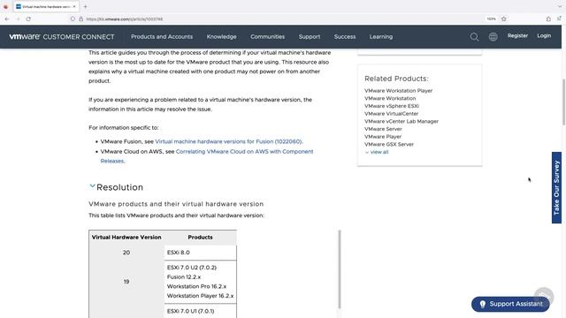566x318 pixels.
Task: Click the shield tracking protection icon
Action: [73, 19]
